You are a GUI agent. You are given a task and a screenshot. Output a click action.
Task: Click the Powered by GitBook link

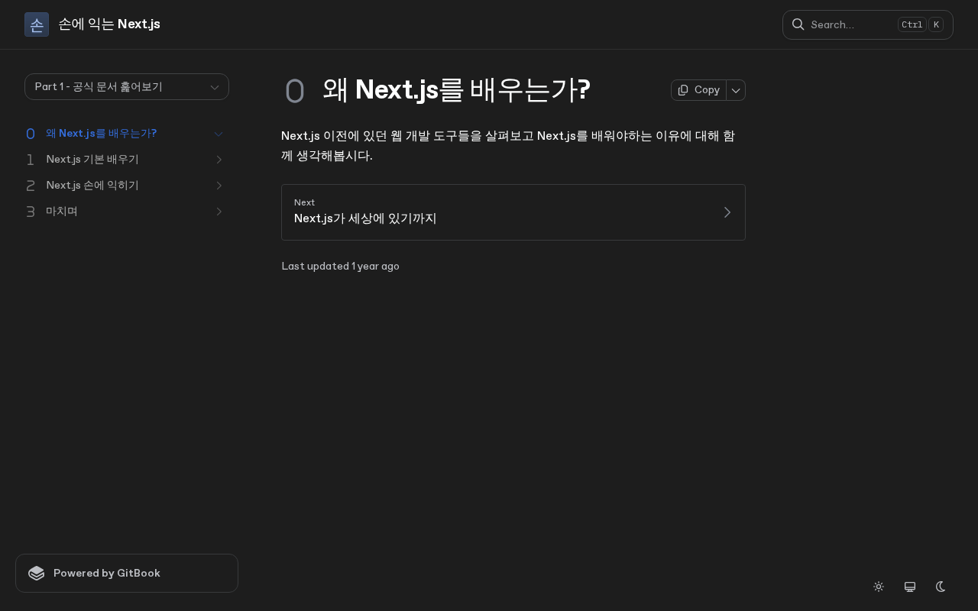pos(127,573)
